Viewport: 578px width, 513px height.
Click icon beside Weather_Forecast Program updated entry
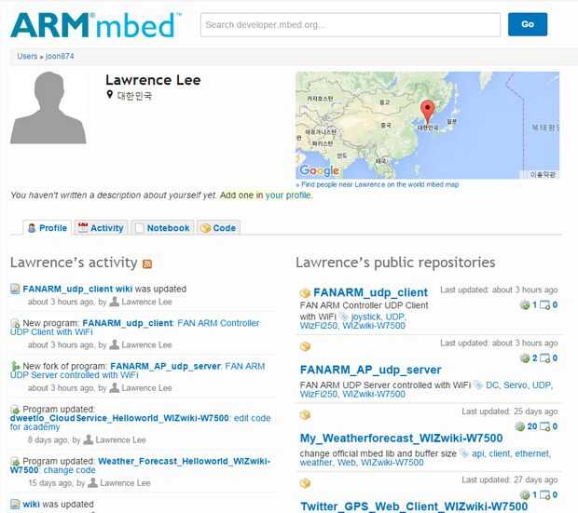[x=15, y=462]
